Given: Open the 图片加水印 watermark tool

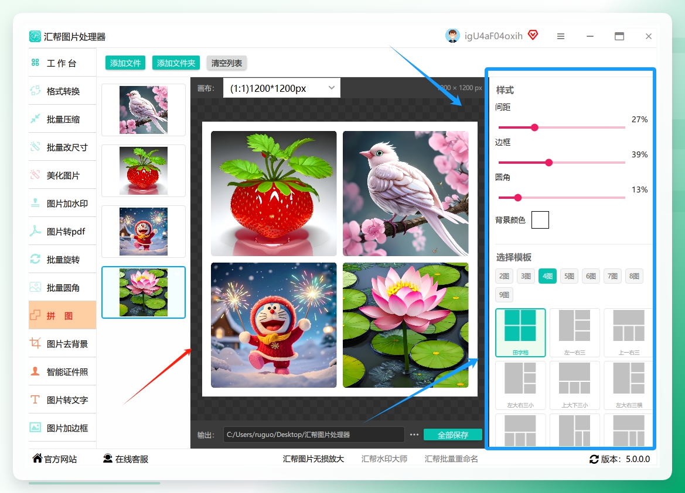Looking at the screenshot, I should tap(63, 204).
